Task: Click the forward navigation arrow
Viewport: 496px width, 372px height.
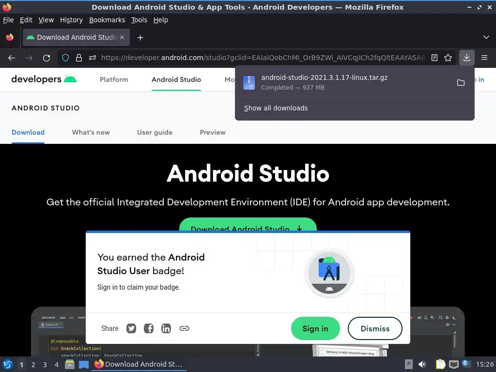Action: (x=29, y=58)
